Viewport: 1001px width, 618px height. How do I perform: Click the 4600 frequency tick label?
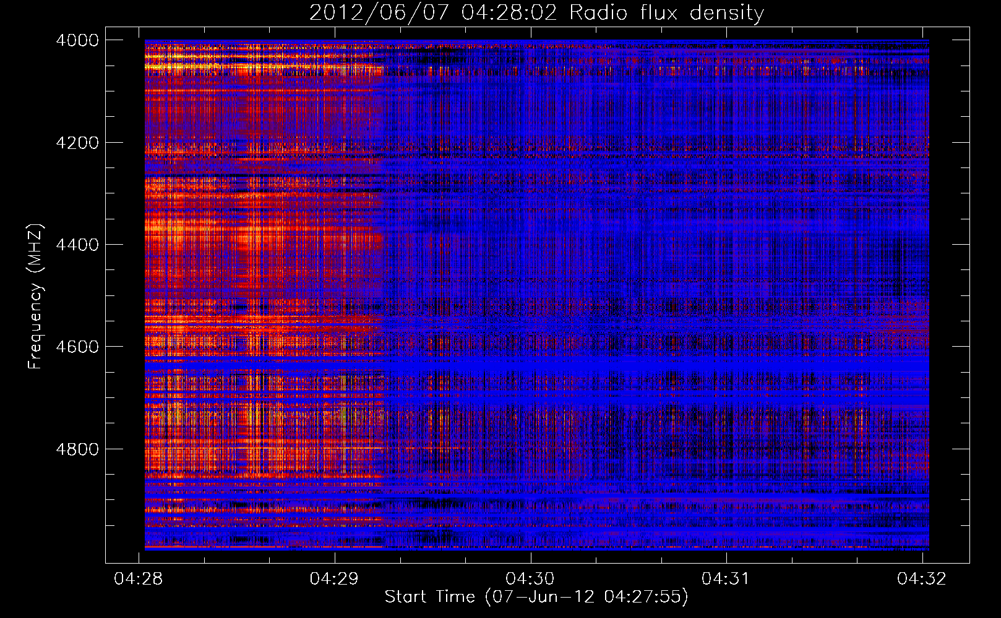click(77, 347)
